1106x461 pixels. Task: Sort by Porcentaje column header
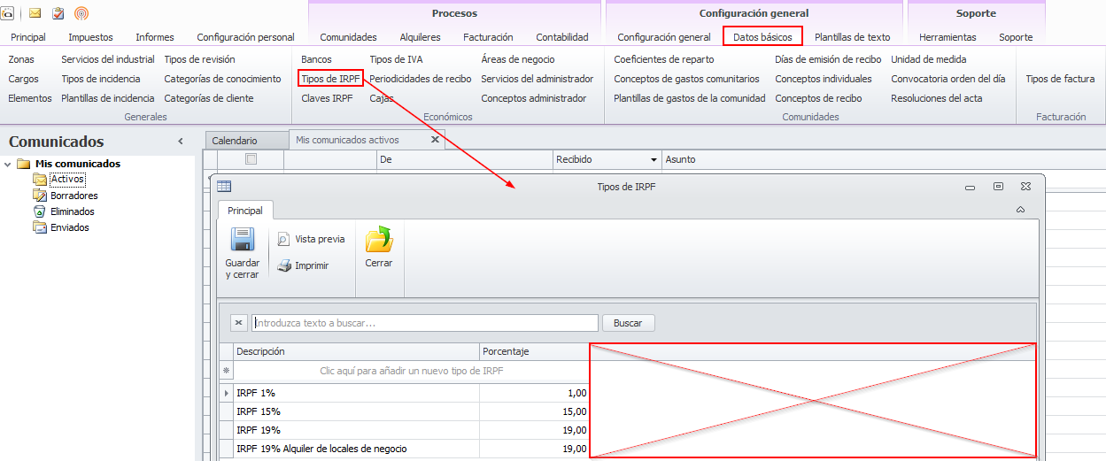(534, 351)
